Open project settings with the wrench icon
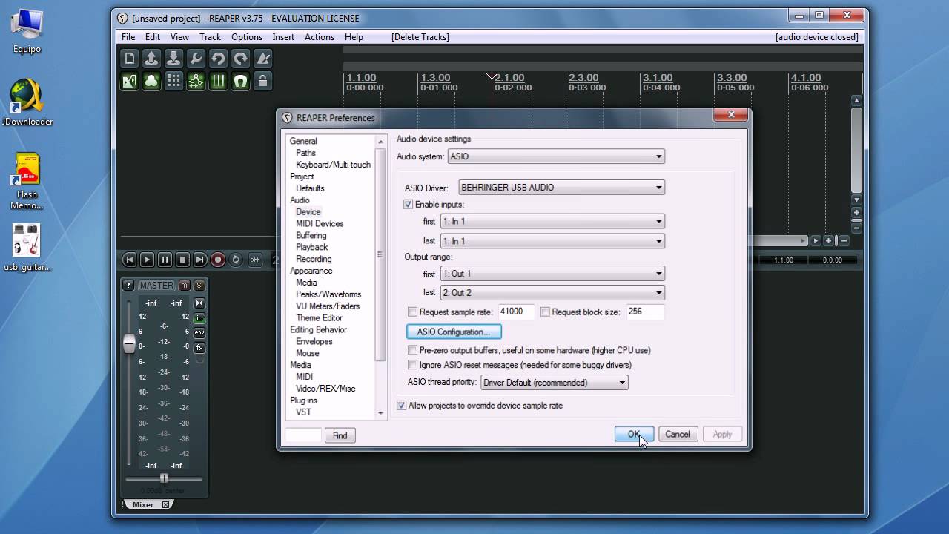The image size is (949, 534). (x=196, y=59)
